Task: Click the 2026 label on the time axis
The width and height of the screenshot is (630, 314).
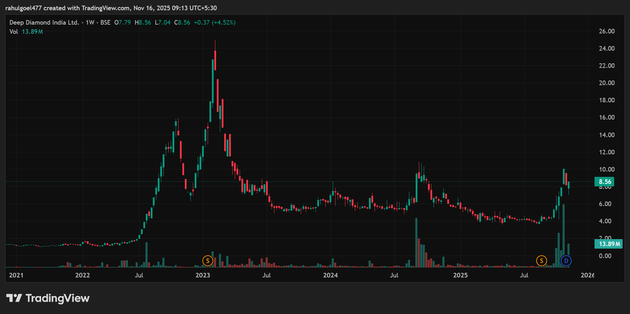Action: (587, 275)
